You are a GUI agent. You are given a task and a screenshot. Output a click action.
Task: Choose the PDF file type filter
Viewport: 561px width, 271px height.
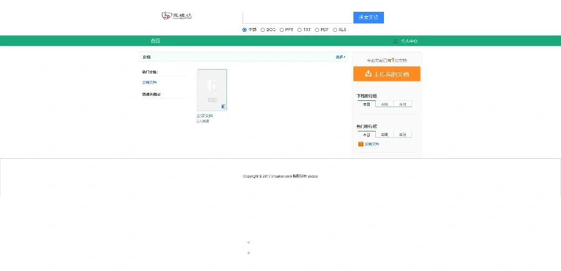pos(317,29)
